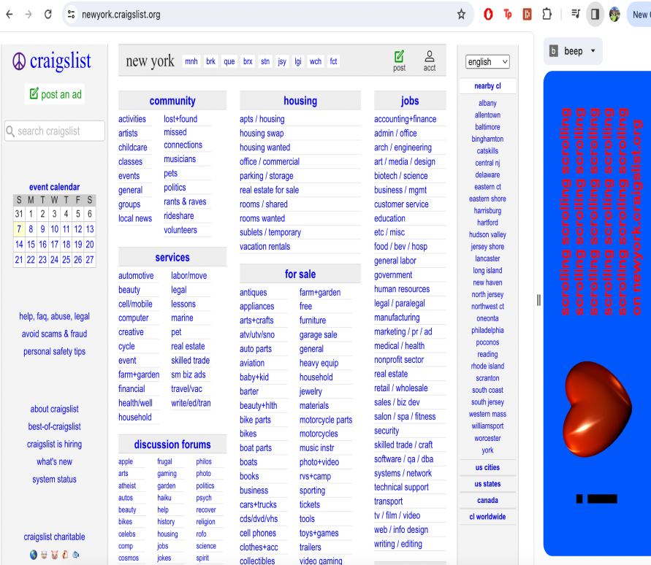Open the system status link
The width and height of the screenshot is (651, 565).
click(x=54, y=480)
